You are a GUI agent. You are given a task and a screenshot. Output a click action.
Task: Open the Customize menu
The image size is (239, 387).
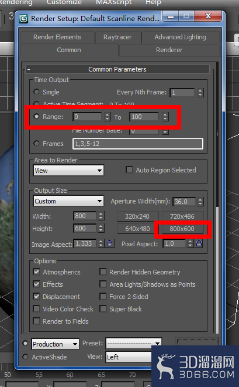point(64,2)
